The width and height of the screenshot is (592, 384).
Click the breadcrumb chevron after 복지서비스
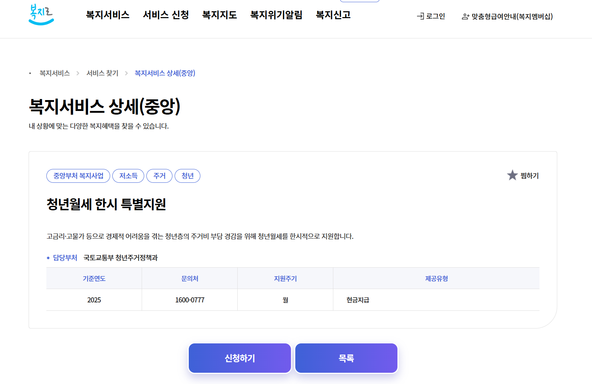78,73
